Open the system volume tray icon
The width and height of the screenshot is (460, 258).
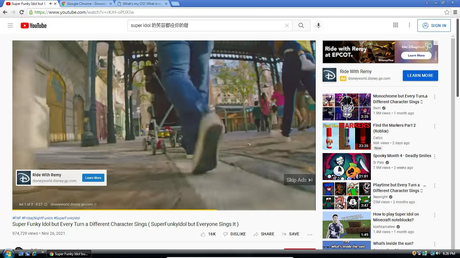[438, 253]
